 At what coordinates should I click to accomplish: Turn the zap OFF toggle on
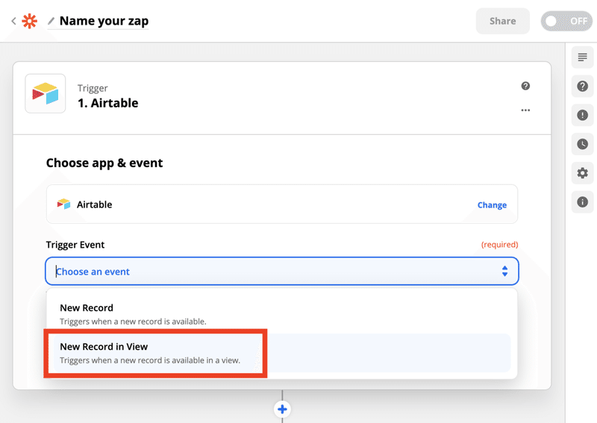[566, 21]
